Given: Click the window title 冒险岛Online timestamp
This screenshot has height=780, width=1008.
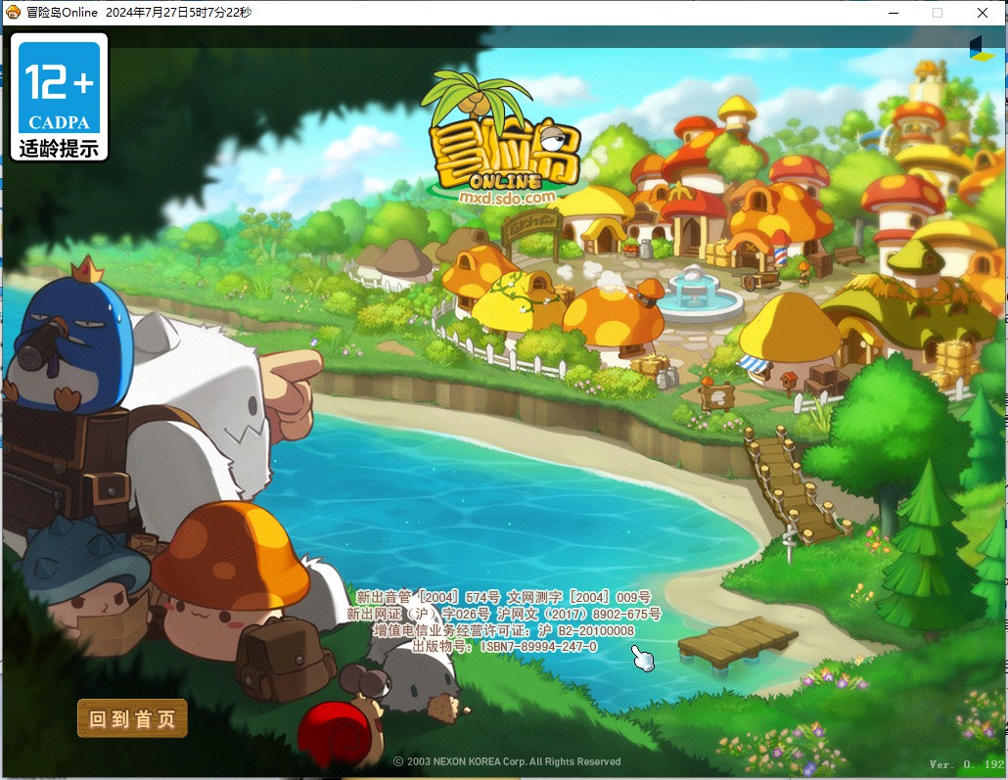Looking at the screenshot, I should pos(139,12).
